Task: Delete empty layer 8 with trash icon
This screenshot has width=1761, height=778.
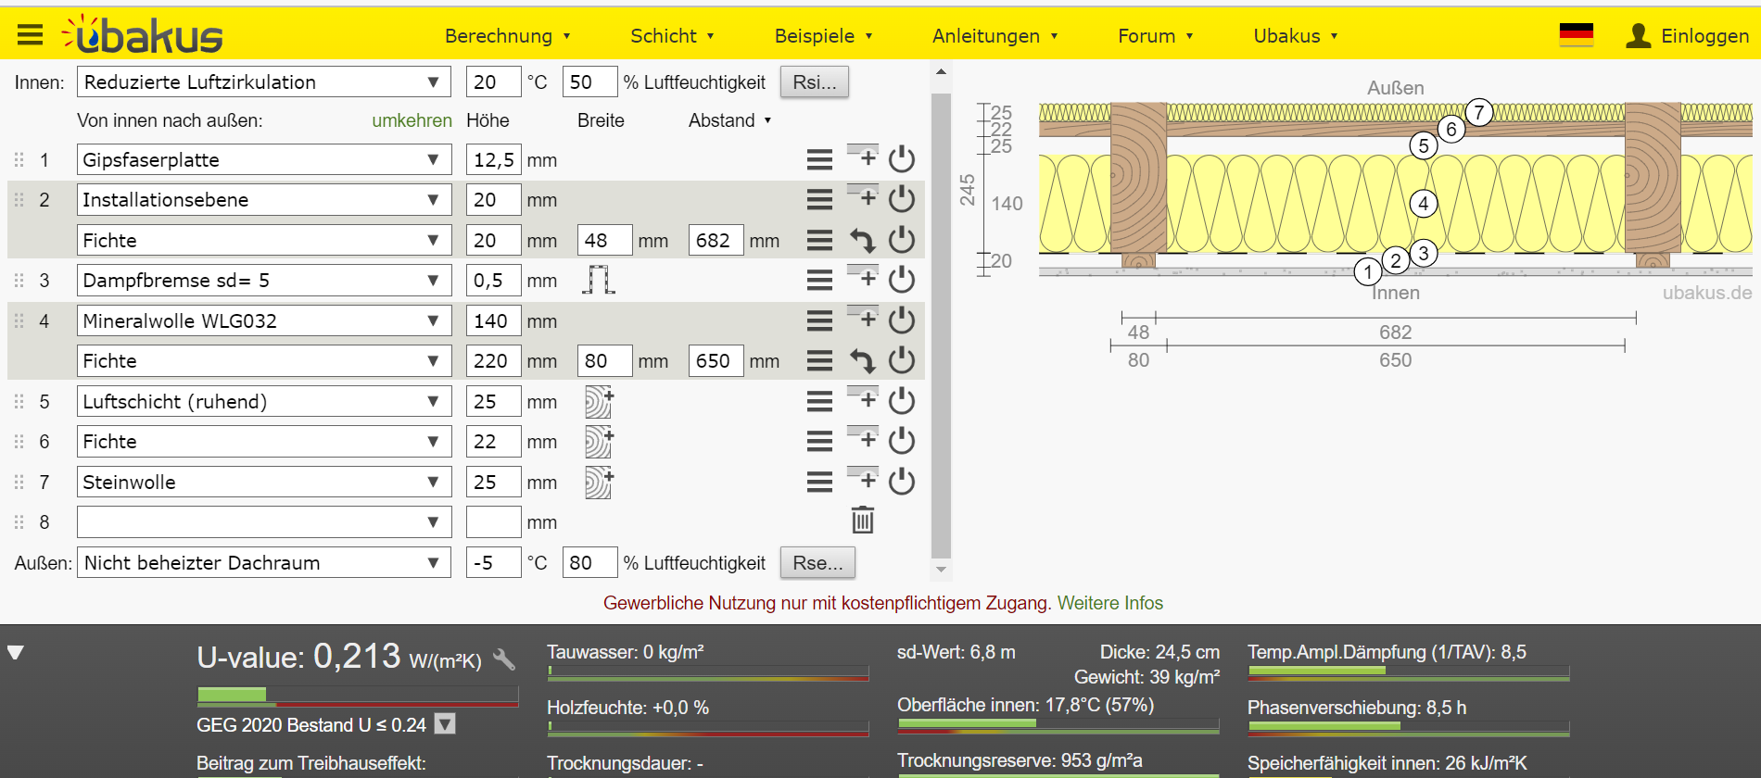Action: pos(862,521)
